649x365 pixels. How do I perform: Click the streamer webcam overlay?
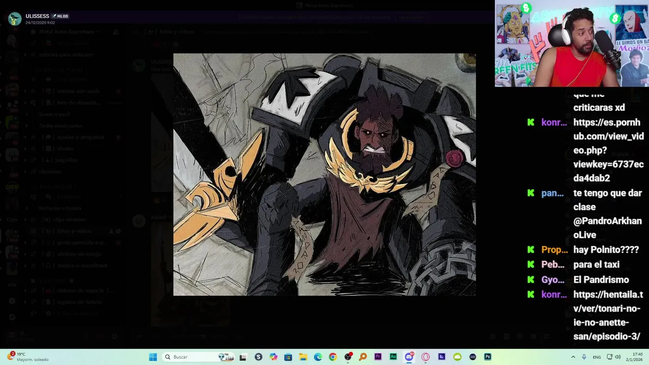(x=572, y=44)
